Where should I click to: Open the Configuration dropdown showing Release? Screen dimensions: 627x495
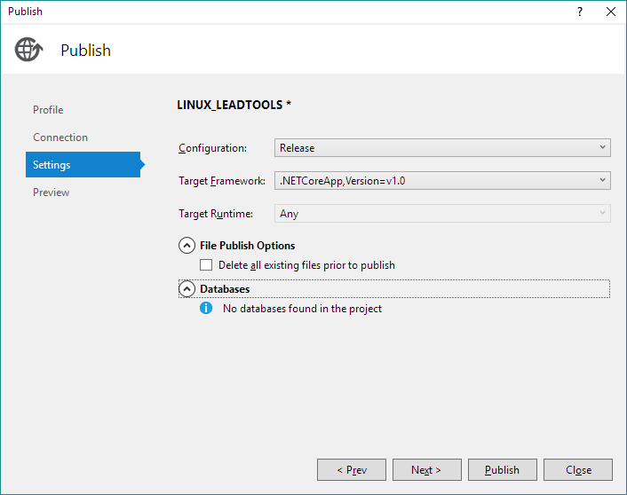click(442, 148)
